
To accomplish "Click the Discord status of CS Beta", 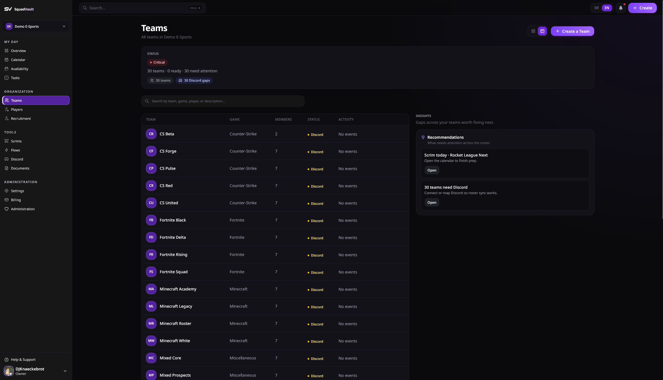I will click(x=315, y=135).
